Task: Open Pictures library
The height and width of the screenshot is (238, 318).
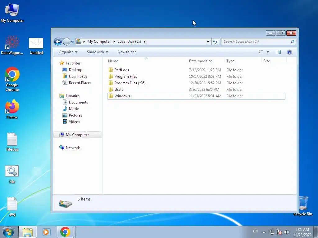Action: [x=75, y=115]
